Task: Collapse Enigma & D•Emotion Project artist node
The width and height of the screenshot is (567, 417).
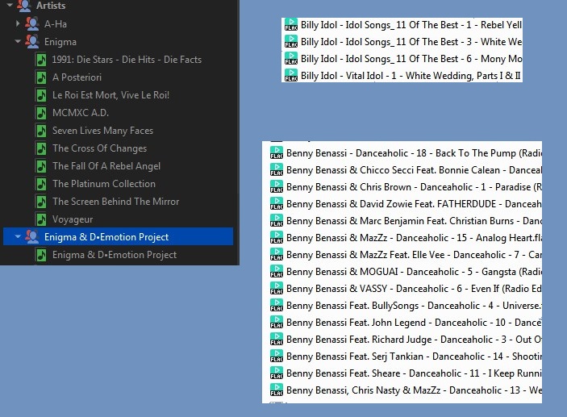Action: [18, 236]
